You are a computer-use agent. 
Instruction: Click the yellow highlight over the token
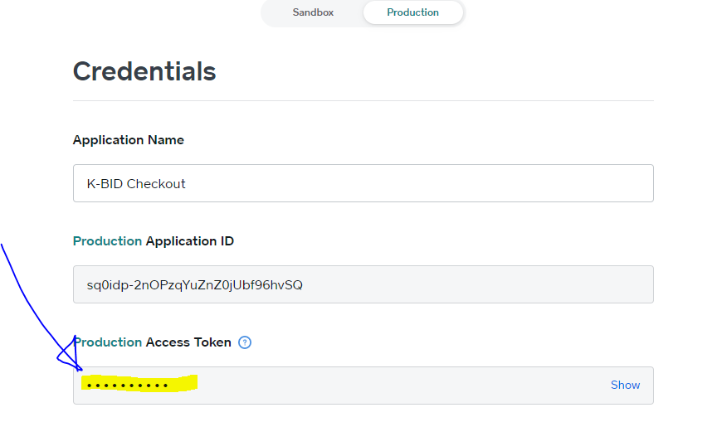click(x=184, y=384)
